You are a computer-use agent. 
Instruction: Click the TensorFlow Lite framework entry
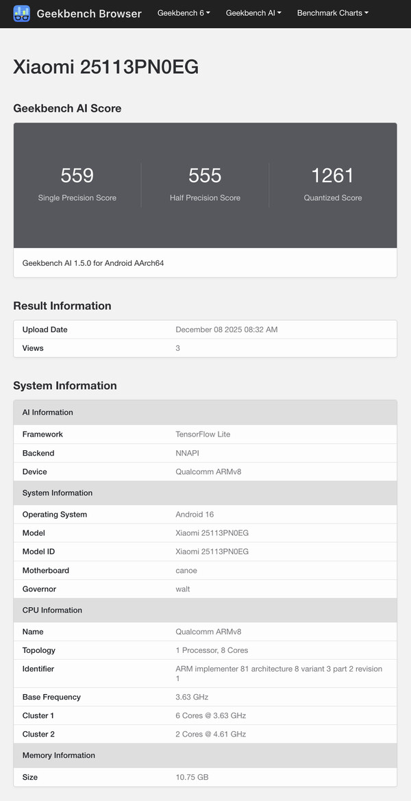[202, 434]
